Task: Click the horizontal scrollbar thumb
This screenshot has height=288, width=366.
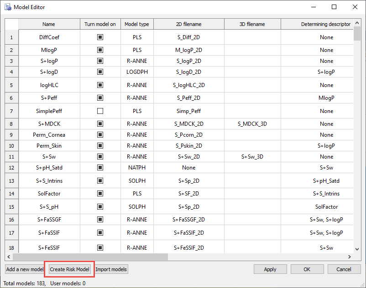Action: pyautogui.click(x=90, y=257)
